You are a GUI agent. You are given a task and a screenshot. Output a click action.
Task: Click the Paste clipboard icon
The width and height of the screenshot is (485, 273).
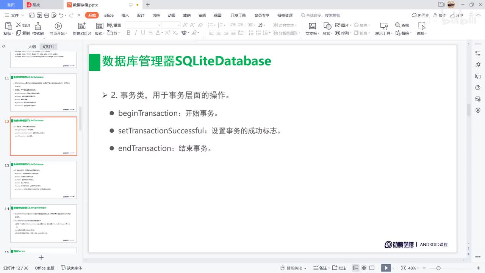[x=8, y=26]
